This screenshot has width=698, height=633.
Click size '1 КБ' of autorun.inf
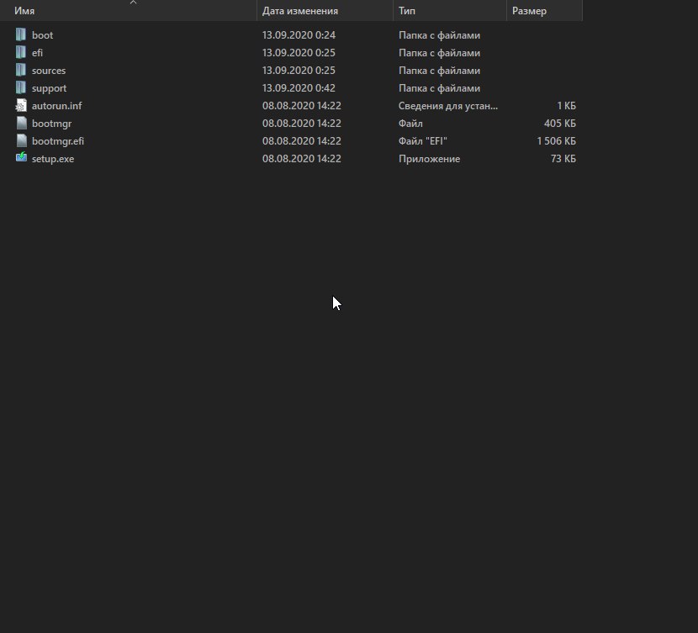click(x=566, y=106)
